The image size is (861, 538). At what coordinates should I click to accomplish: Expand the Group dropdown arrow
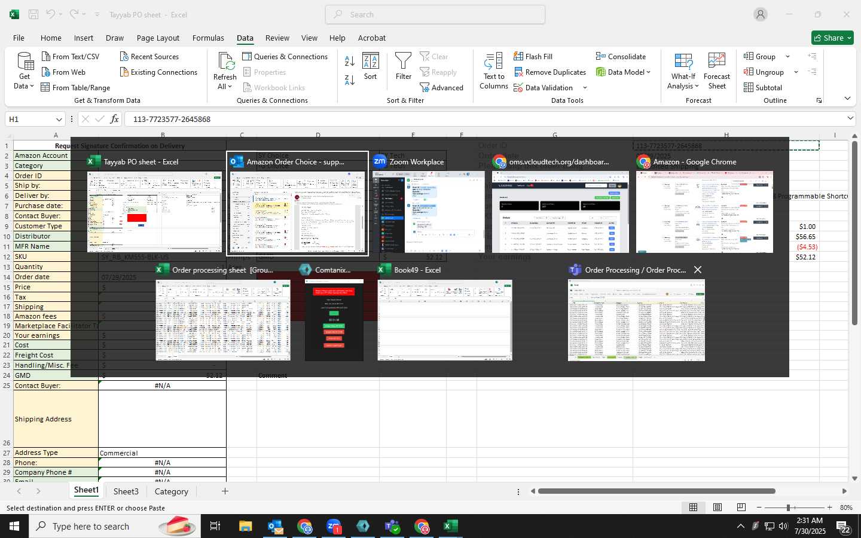(x=787, y=57)
